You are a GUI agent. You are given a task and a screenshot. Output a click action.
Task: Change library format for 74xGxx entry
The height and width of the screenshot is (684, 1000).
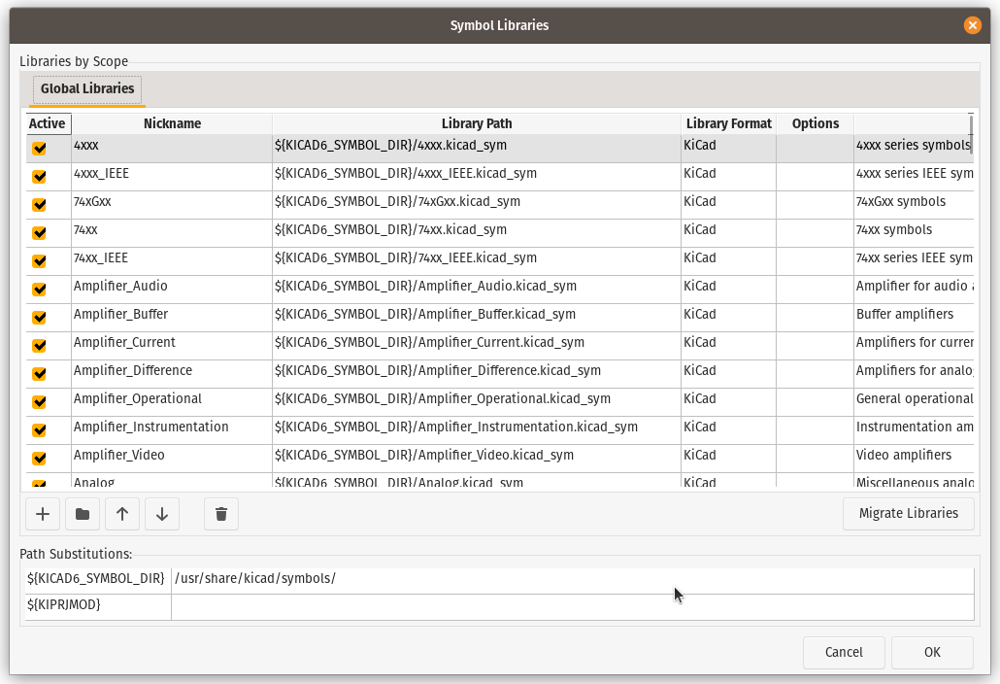tap(728, 204)
